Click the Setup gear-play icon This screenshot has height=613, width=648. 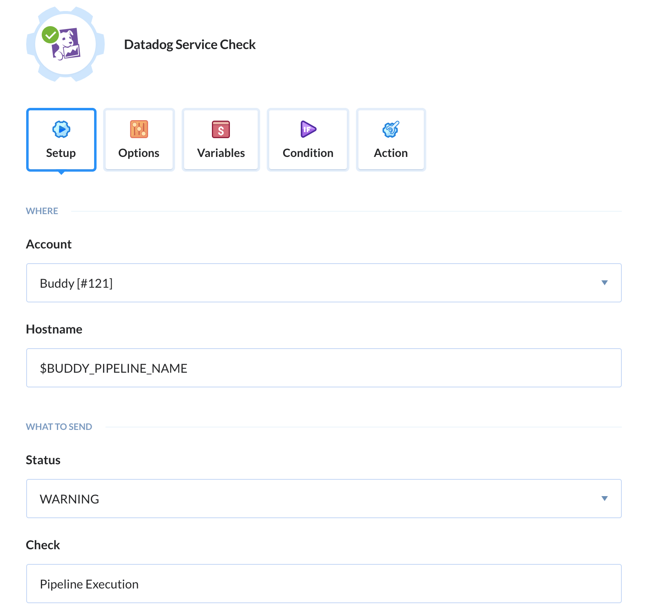61,130
